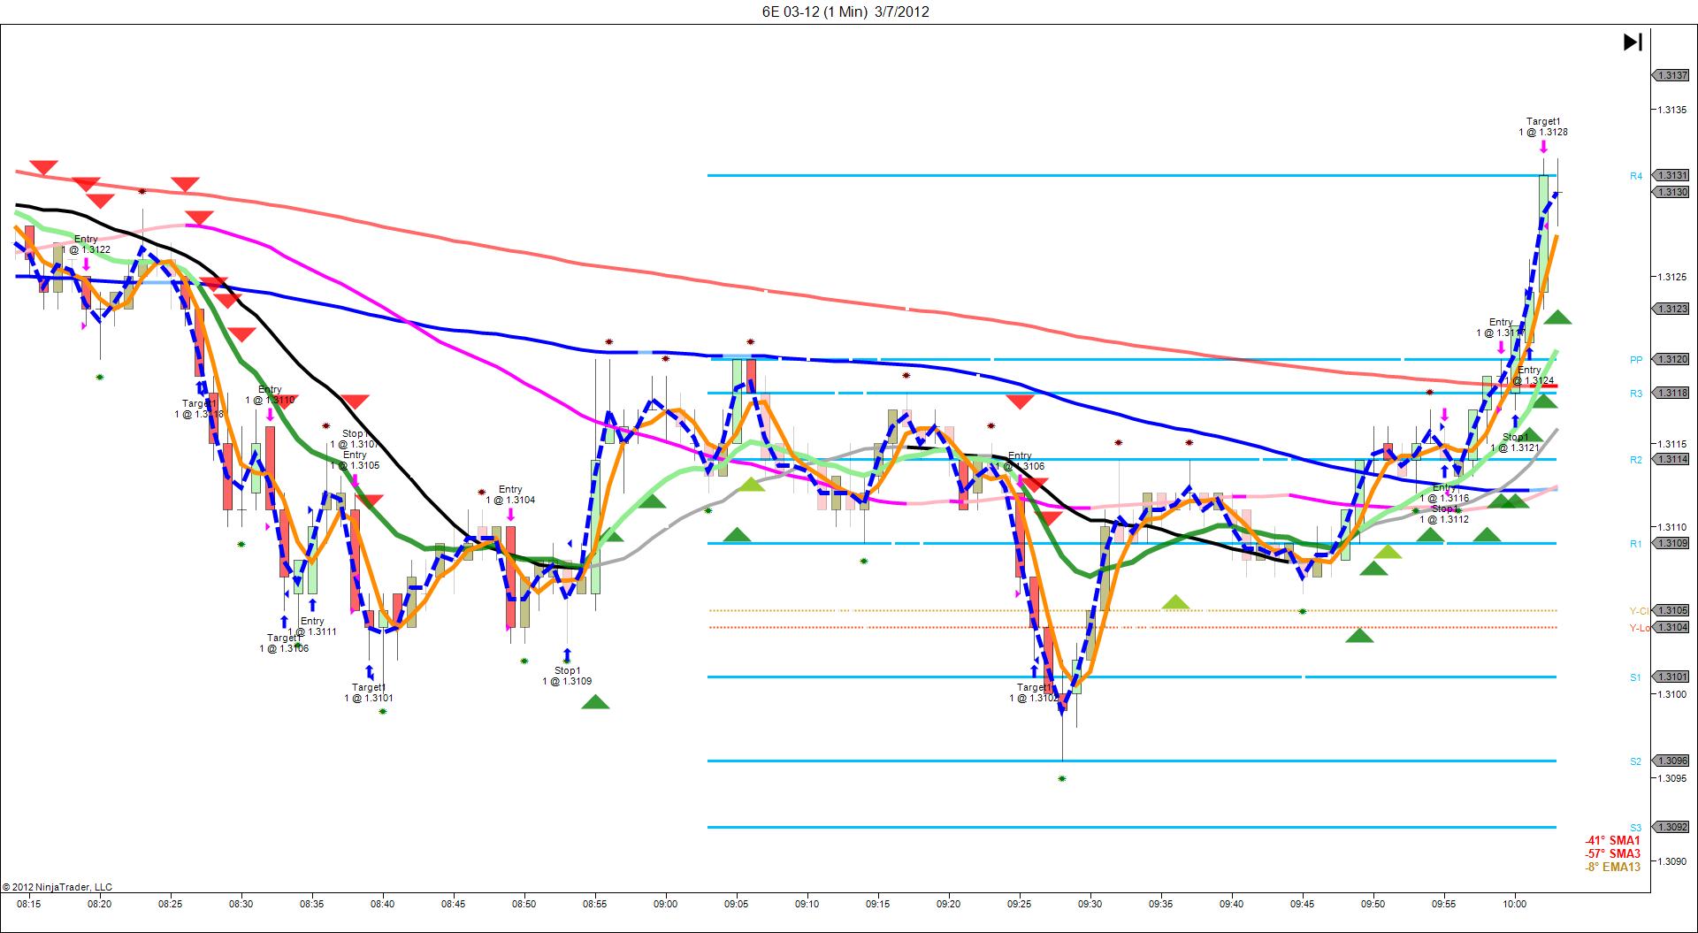The width and height of the screenshot is (1698, 933).
Task: Click the Y-Cl yesterday close label
Action: [x=1639, y=611]
